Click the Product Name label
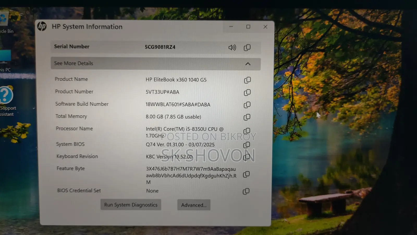Image resolution: width=417 pixels, height=235 pixels. tap(71, 79)
